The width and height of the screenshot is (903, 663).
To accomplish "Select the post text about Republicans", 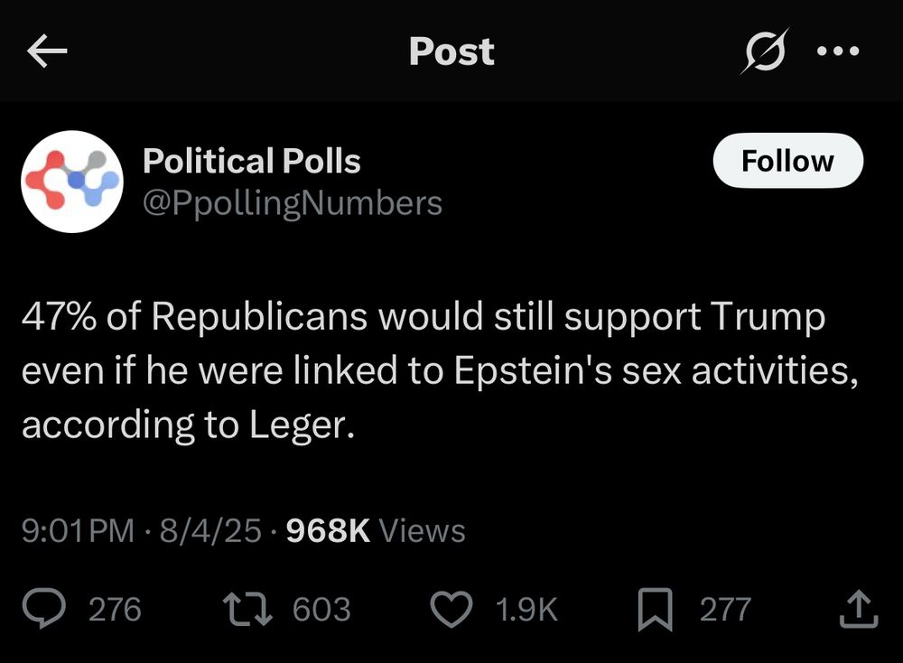I will pyautogui.click(x=424, y=369).
